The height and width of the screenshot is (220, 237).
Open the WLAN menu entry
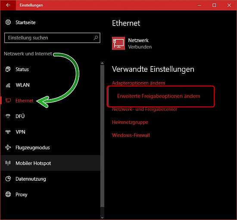[x=51, y=85]
